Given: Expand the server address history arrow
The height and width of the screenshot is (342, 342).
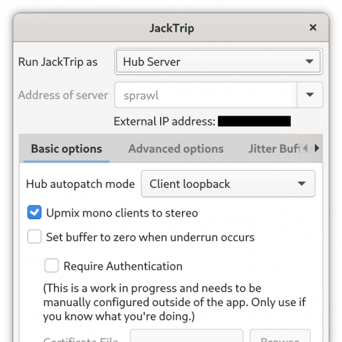Looking at the screenshot, I should tap(309, 95).
